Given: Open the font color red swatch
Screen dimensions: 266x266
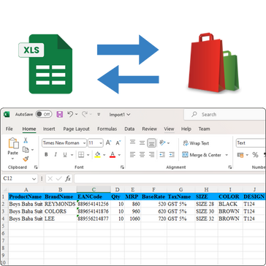Looking at the screenshot, I should 113,155.
